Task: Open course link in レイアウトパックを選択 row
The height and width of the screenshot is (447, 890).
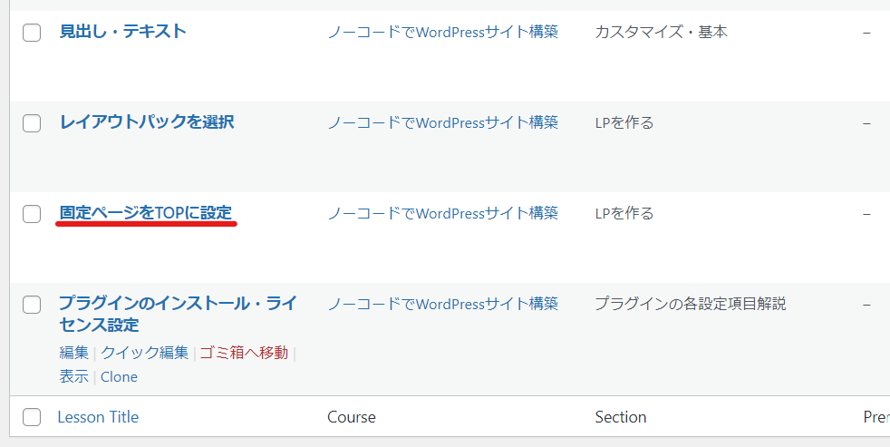Action: coord(441,122)
